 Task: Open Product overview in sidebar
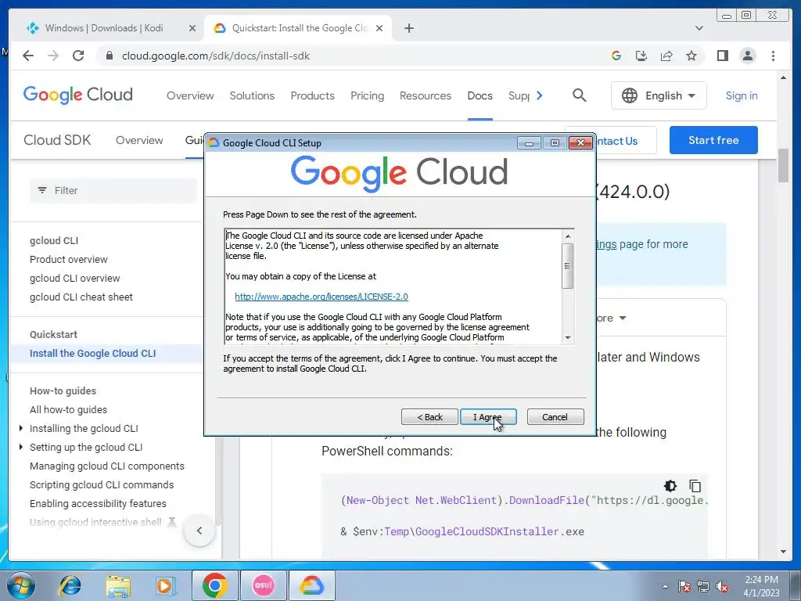tap(69, 259)
